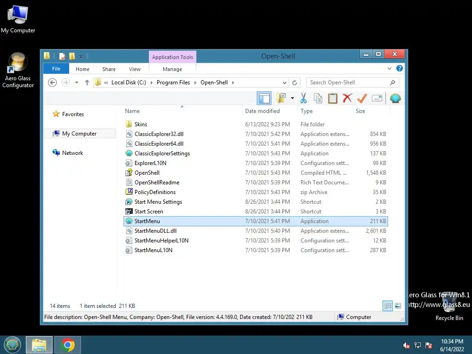This screenshot has height=354, width=472.
Task: Click the Copy toolbar icon
Action: pos(318,98)
